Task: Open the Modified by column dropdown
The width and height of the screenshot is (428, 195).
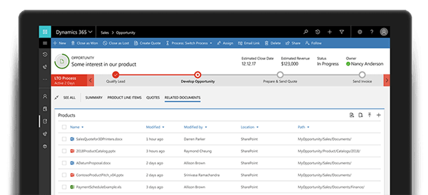Action: click(x=195, y=127)
